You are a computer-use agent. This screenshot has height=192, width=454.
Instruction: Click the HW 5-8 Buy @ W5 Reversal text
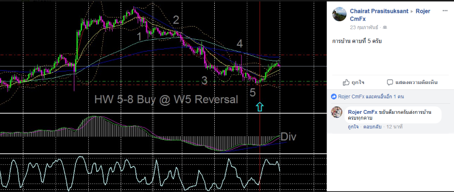click(166, 99)
